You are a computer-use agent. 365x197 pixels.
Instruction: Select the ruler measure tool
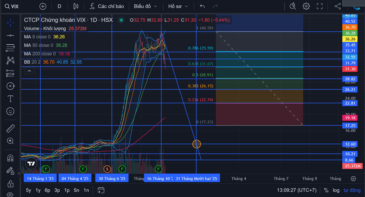(x=10, y=128)
